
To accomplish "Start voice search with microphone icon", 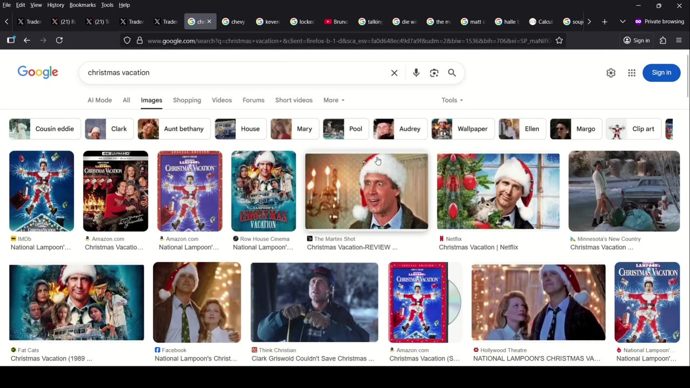I will pos(416,73).
